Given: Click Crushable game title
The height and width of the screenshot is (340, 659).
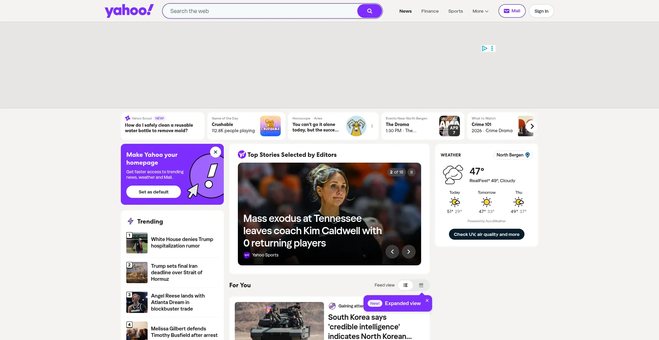Looking at the screenshot, I should point(222,124).
